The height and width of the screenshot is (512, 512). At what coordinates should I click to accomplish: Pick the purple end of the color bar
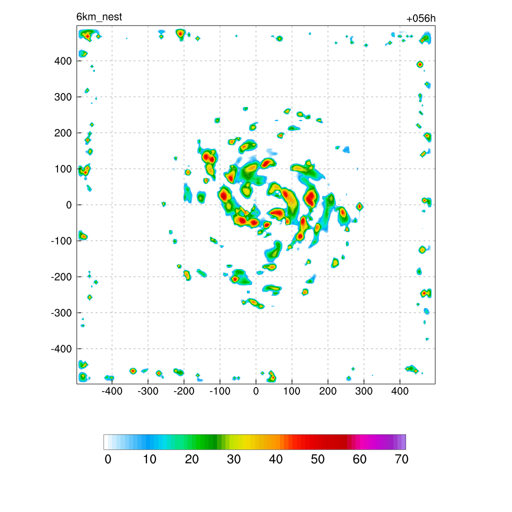point(403,442)
